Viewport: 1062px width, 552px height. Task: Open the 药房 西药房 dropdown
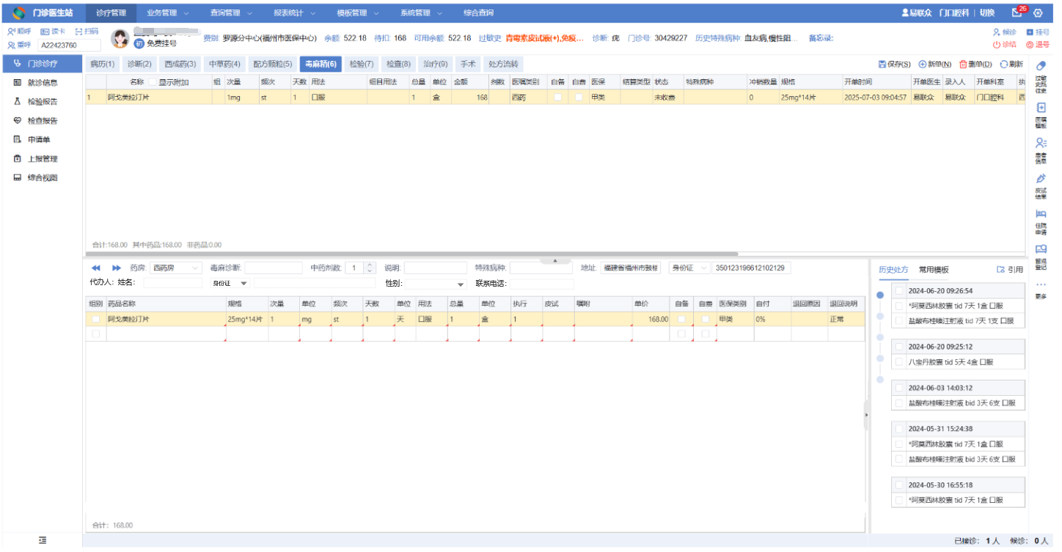[x=175, y=268]
